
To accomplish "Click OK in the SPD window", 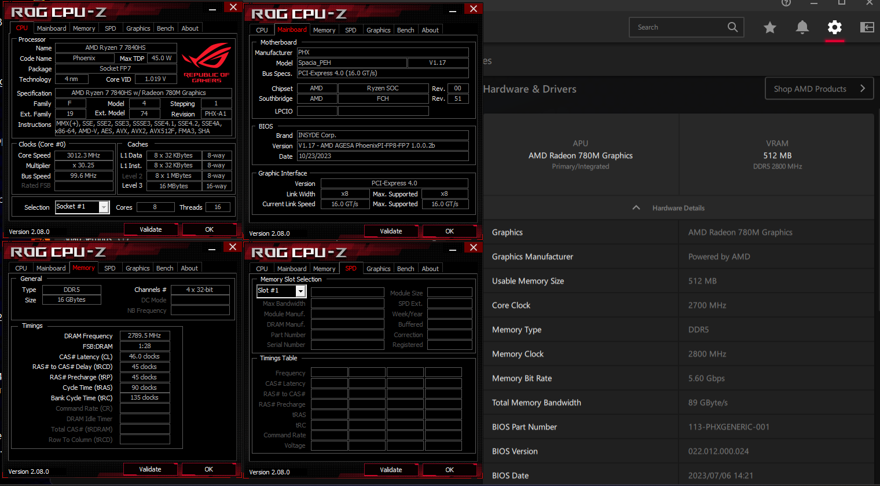I will tap(450, 470).
